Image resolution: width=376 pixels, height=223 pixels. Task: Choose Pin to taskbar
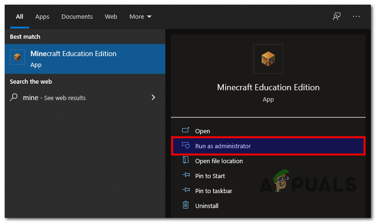coord(268,191)
